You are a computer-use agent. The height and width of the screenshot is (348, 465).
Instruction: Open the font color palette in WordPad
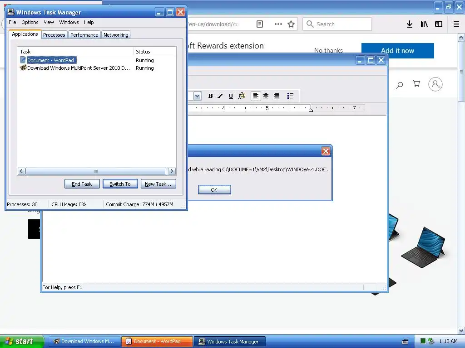(x=242, y=96)
